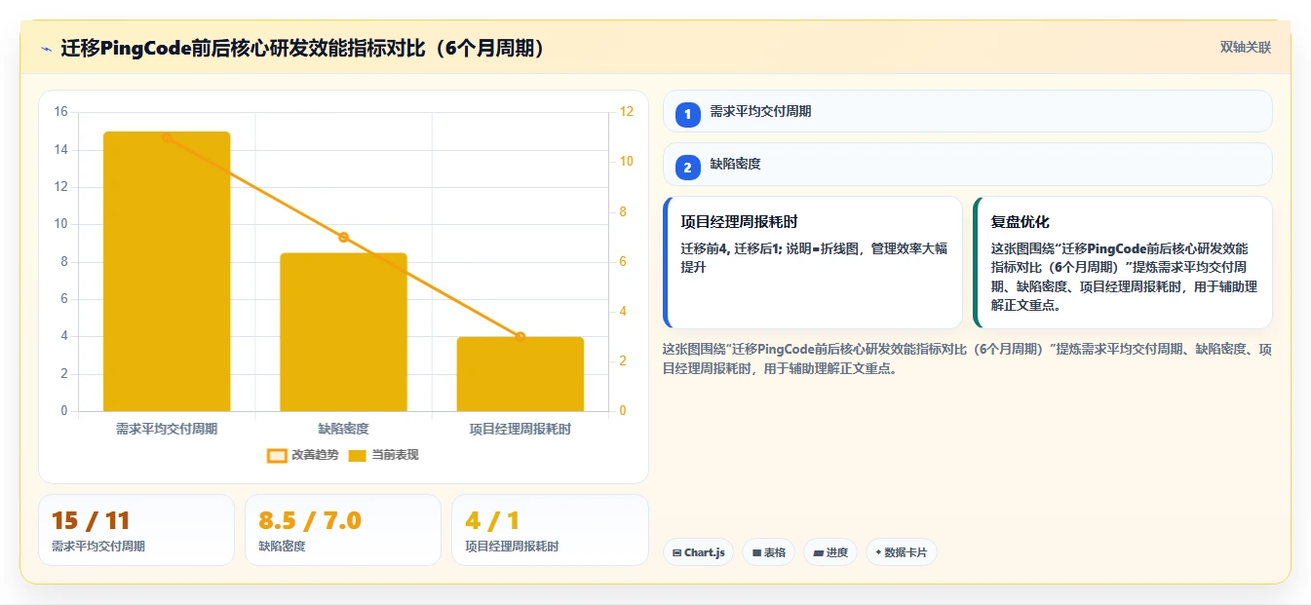
Task: Select the 进度 tag chip
Action: 830,552
